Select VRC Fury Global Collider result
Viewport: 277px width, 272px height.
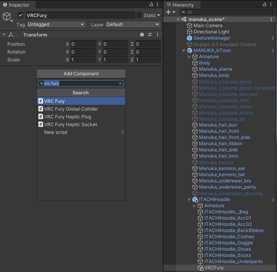point(81,109)
